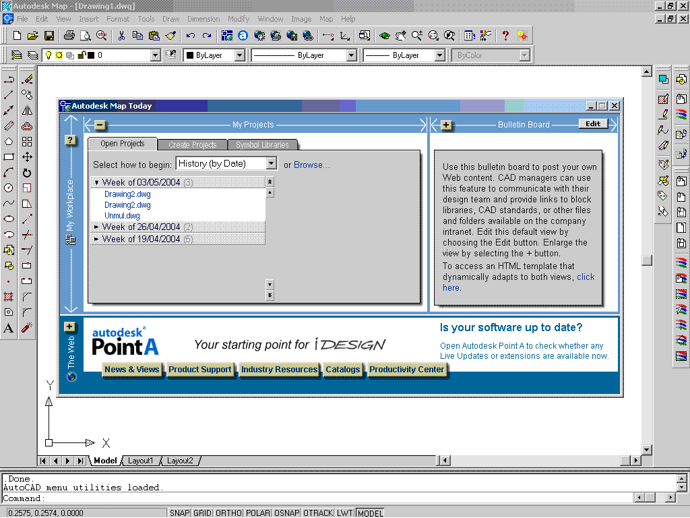Click the last-tab navigation arrow near Model
This screenshot has height=518, width=690.
tap(80, 461)
